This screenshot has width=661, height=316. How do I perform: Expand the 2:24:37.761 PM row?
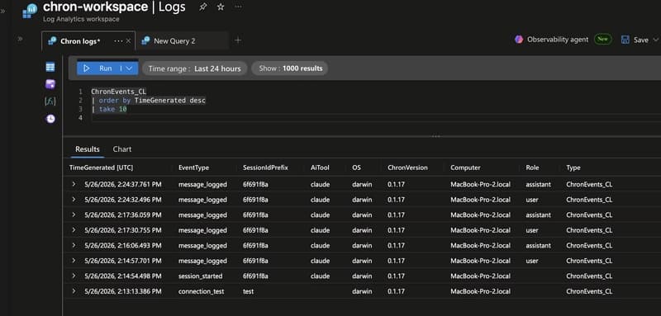tap(74, 184)
